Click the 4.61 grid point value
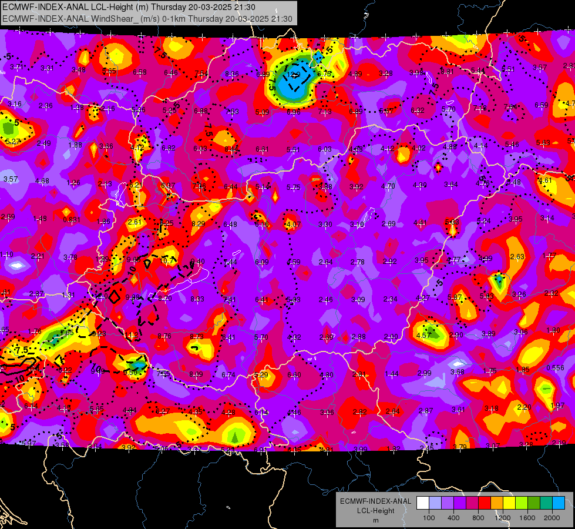Image resolution: width=575 pixels, height=529 pixels. (544, 180)
